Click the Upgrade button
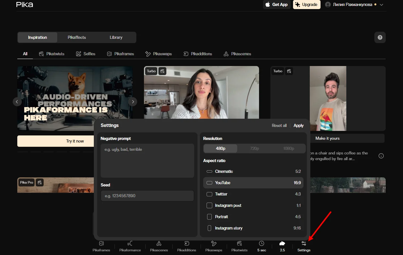The height and width of the screenshot is (255, 403). (x=307, y=5)
